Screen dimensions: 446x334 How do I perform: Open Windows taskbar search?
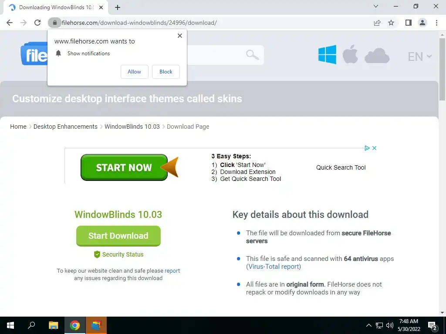coord(31,325)
